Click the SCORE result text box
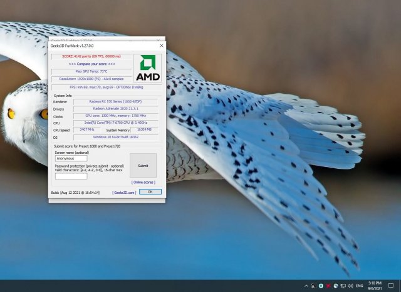 click(x=91, y=57)
